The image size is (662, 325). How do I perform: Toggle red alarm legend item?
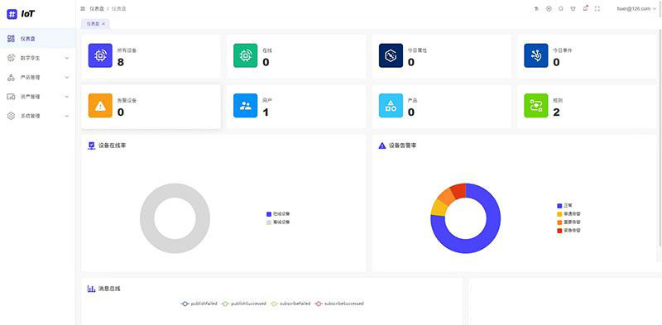568,231
